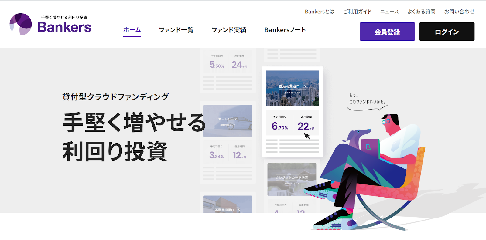
Task: Click the 24ヶ月 period value
Action: pyautogui.click(x=239, y=65)
